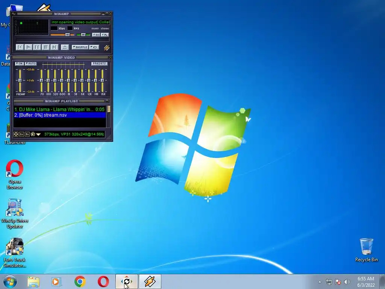Toggle repeat mode in Winamp
The width and height of the screenshot is (385, 289).
[x=94, y=47]
